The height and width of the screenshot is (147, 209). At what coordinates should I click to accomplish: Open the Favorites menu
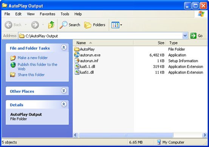click(x=48, y=14)
